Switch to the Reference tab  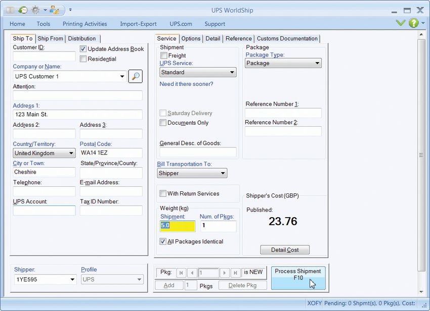pyautogui.click(x=239, y=38)
